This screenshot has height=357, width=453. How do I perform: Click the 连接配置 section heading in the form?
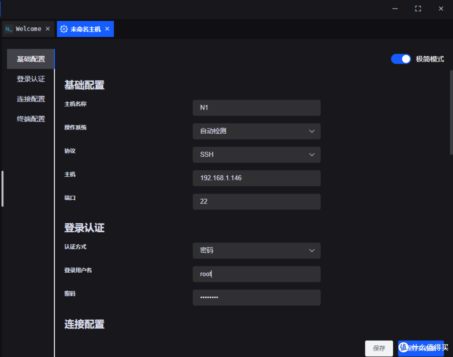tap(84, 324)
